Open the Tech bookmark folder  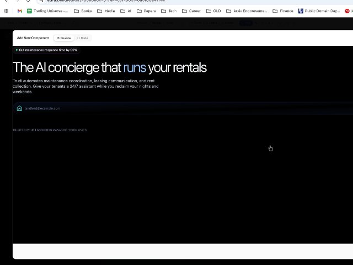(x=169, y=11)
